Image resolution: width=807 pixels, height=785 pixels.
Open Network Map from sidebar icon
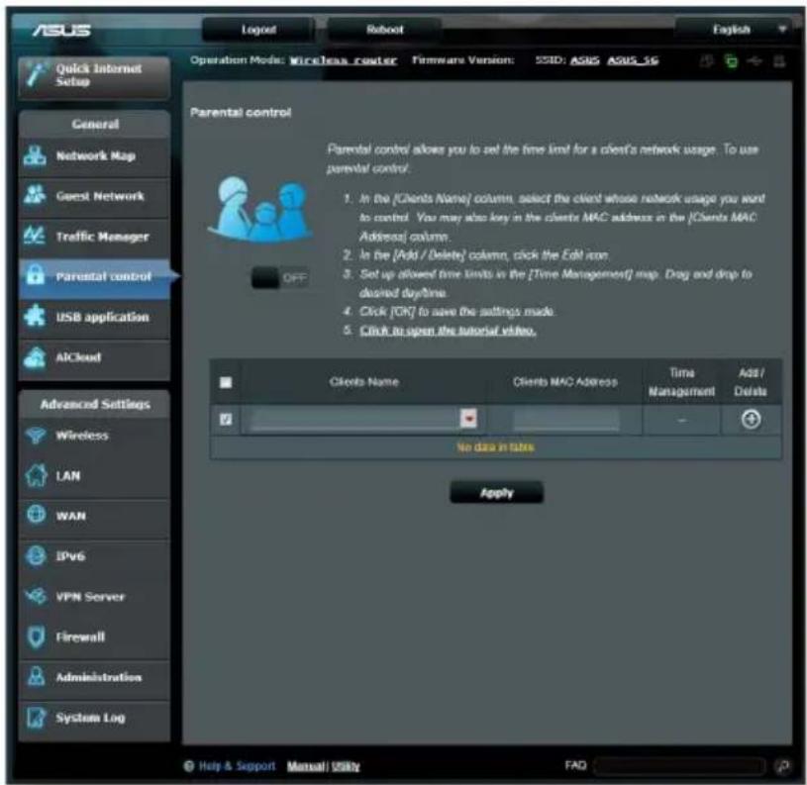[35, 155]
